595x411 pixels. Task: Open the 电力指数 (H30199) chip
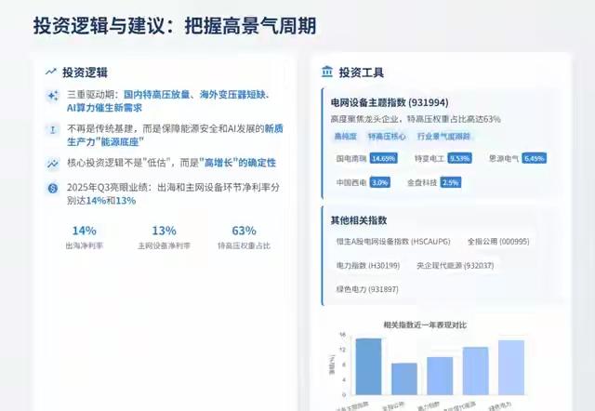368,265
